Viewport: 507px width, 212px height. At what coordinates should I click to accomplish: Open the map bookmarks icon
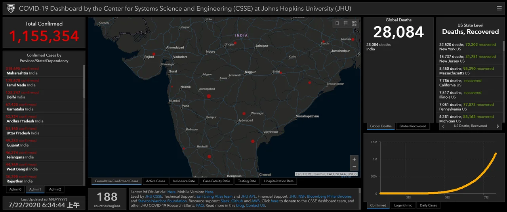(x=337, y=23)
